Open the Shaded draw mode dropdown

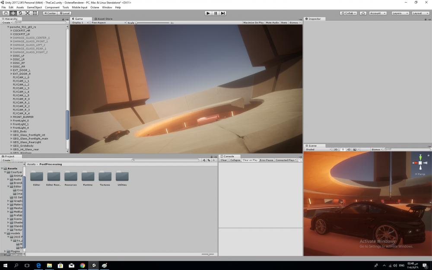(318, 149)
